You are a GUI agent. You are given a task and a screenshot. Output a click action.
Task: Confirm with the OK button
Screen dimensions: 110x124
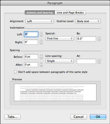[x=98, y=117]
